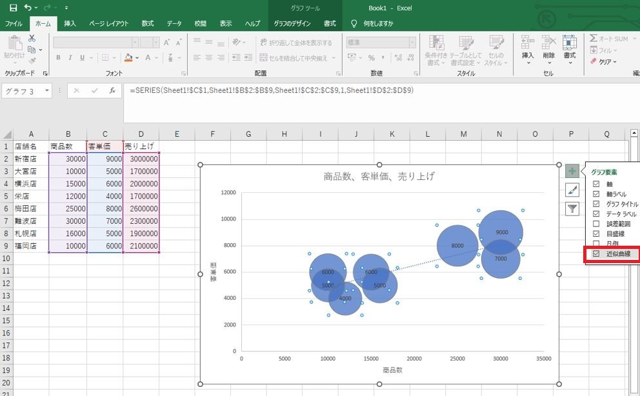
Task: Select cell A2 containing 新宿店
Action: pos(31,159)
